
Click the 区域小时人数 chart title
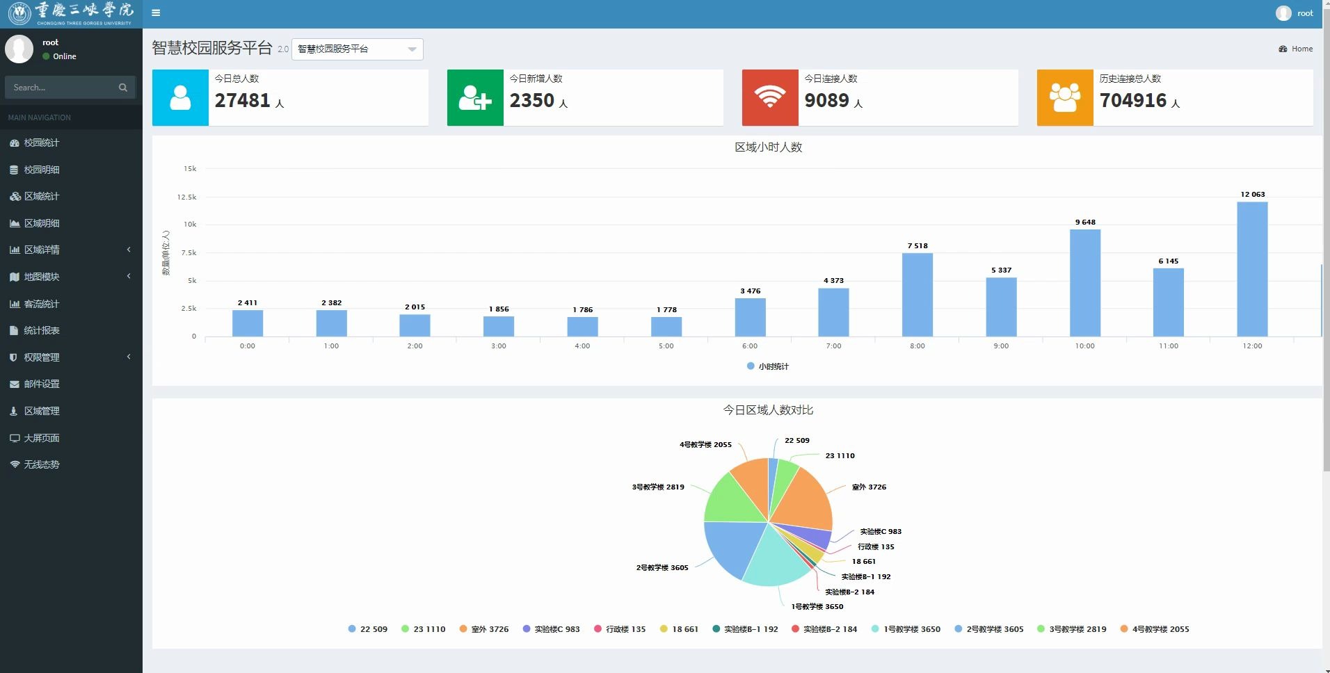click(x=769, y=147)
